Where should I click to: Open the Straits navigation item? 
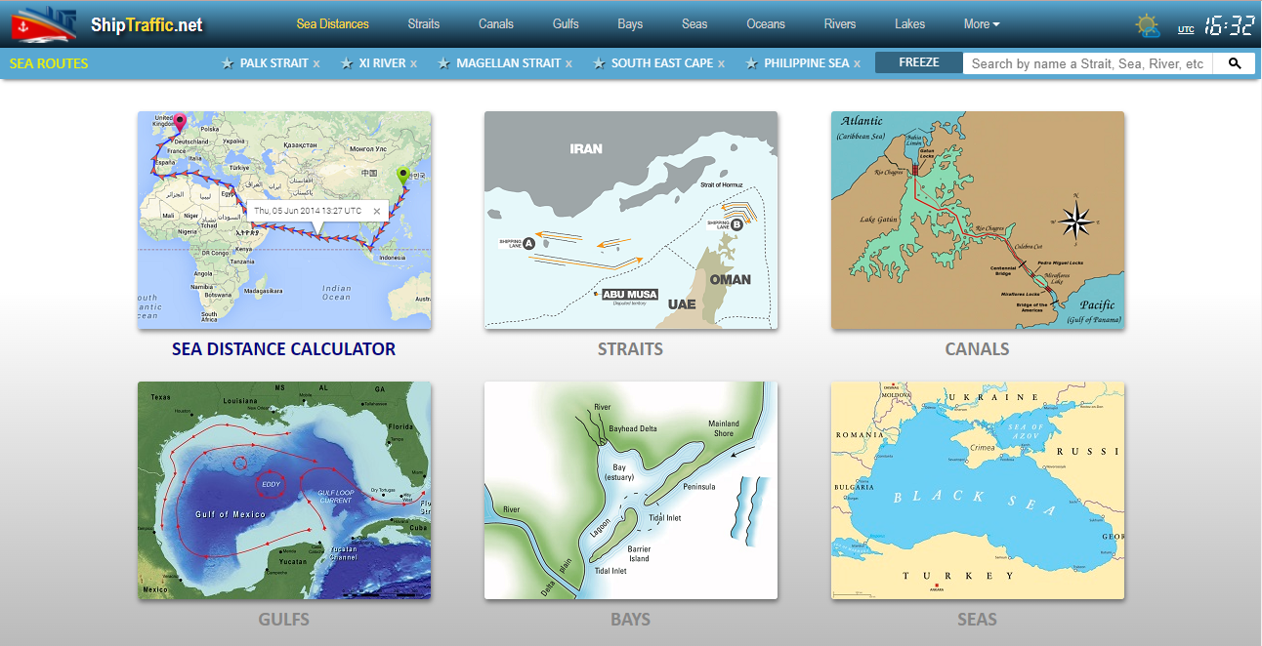pos(424,23)
